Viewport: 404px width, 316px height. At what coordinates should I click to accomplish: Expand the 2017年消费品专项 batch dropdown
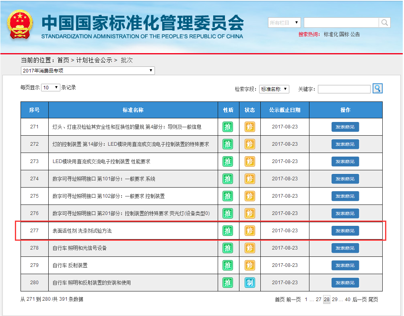click(x=88, y=70)
